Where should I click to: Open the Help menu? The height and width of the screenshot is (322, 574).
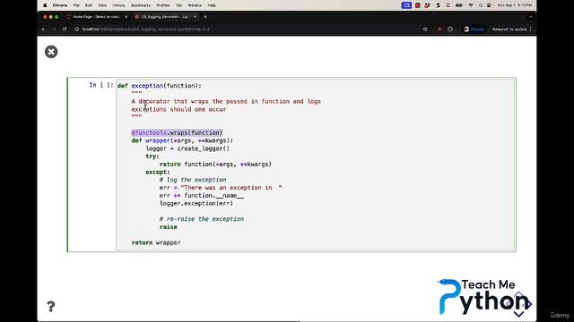click(212, 5)
